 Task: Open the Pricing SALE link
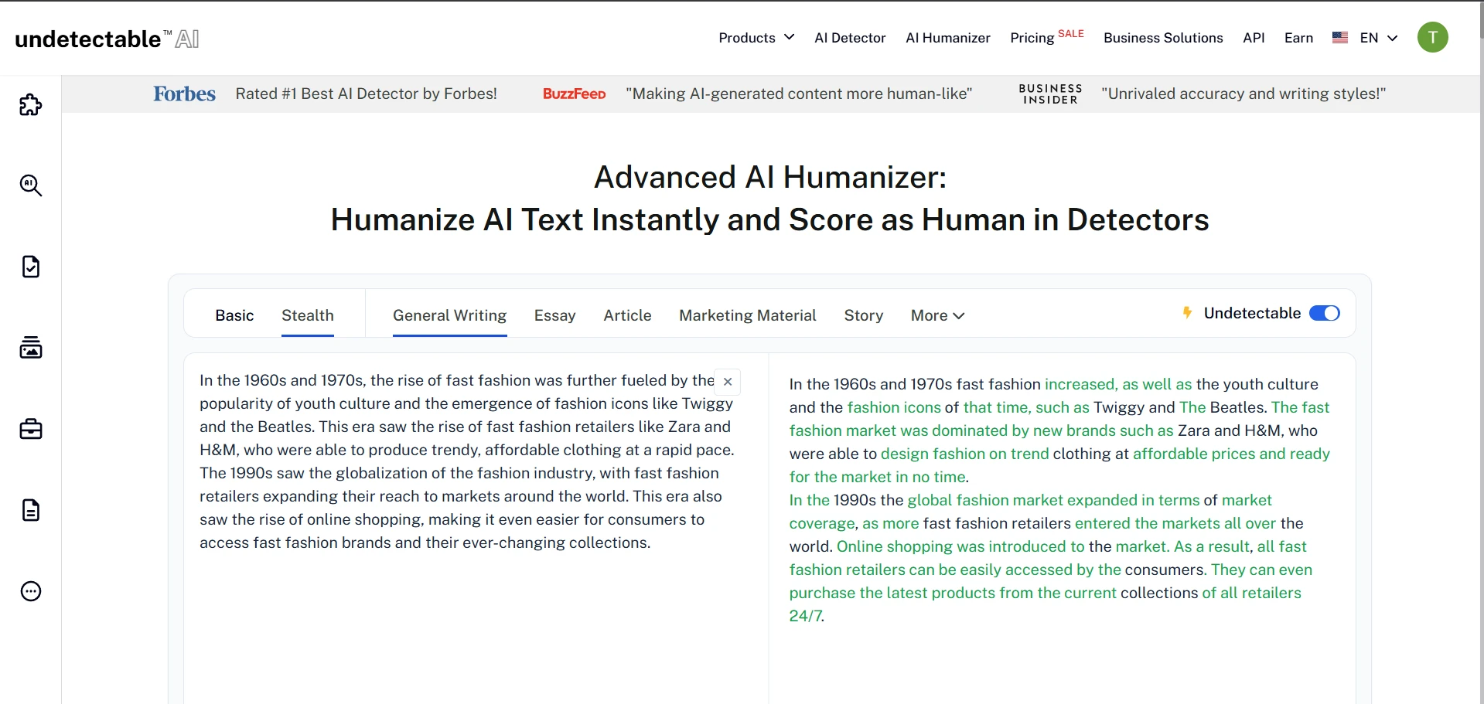[1047, 37]
